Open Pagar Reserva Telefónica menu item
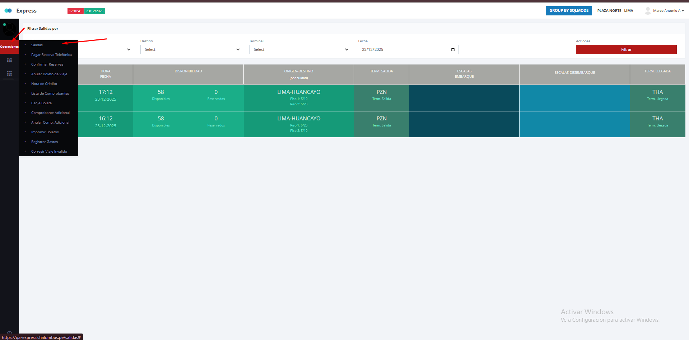The width and height of the screenshot is (689, 340). [51, 55]
